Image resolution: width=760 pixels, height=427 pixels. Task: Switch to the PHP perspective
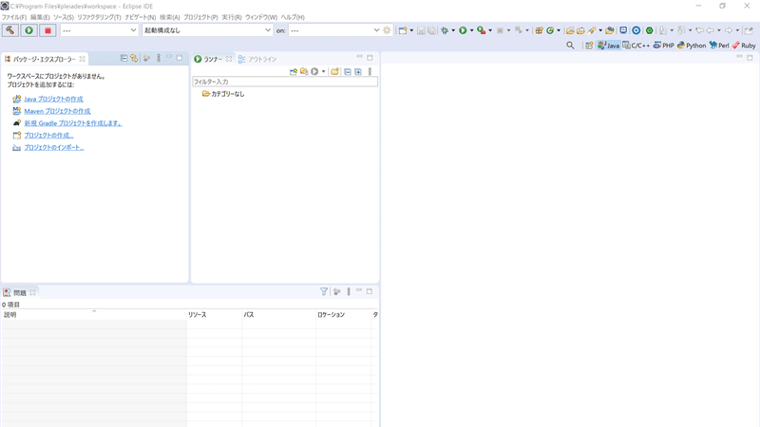(x=663, y=45)
